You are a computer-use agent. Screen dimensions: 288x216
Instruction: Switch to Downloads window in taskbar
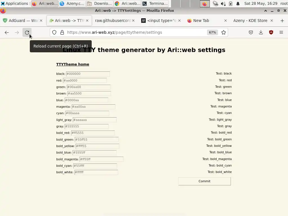(100, 3)
